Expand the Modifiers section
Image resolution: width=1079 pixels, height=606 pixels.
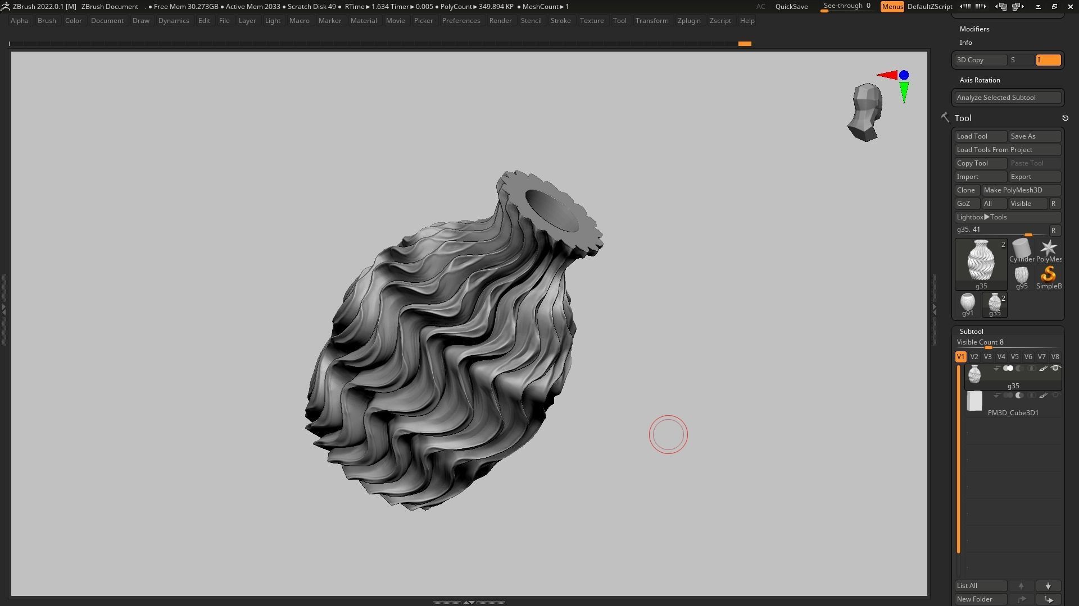coord(974,29)
